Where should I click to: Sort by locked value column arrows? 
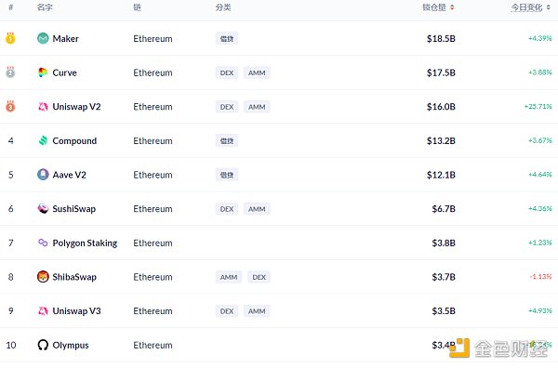[452, 7]
